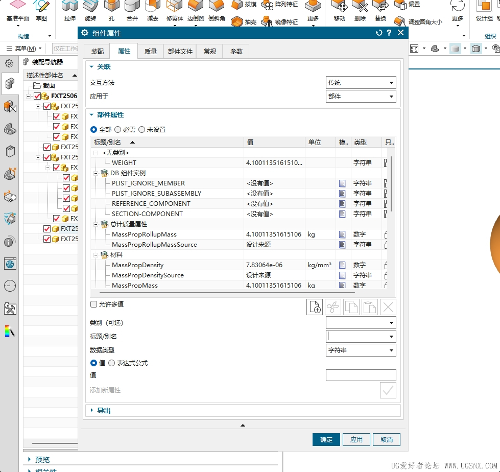Viewport: 500px width, 472px height.
Task: Click the attribute table horizontal scrollbar
Action: click(227, 293)
